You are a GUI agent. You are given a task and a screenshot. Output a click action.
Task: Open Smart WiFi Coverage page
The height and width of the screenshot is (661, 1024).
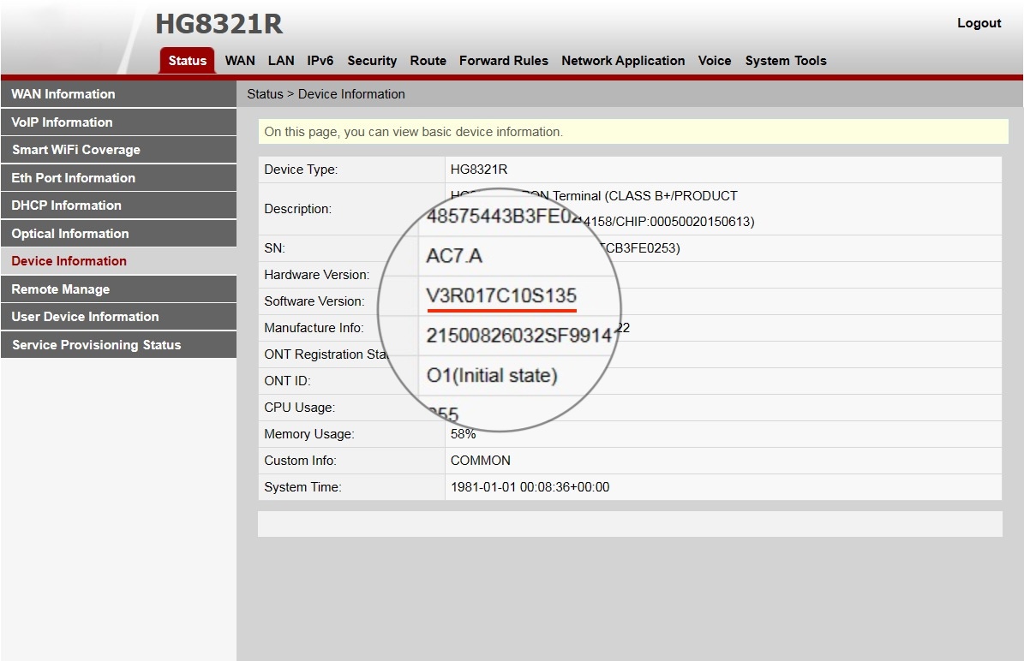pyautogui.click(x=118, y=150)
